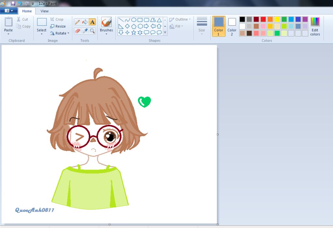The image size is (333, 228).
Task: Expand the Paste dropdown arrow
Action: click(x=8, y=34)
